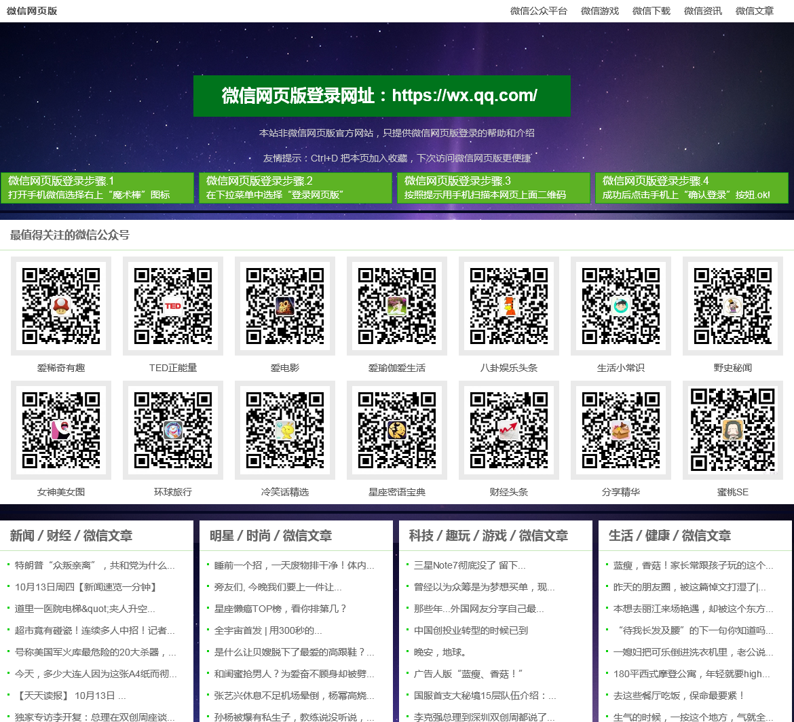Click the 爱稀奇有趣 account name label
Image resolution: width=794 pixels, height=722 pixels.
[61, 368]
